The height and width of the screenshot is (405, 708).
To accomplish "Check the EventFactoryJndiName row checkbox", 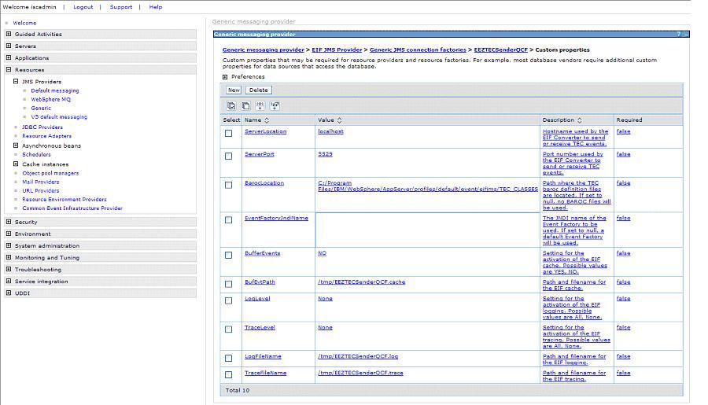I will [x=228, y=220].
